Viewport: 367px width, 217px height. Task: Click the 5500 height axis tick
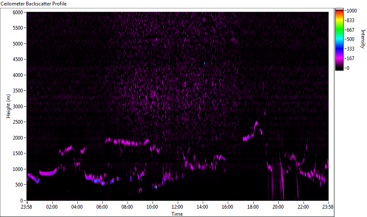[x=18, y=28]
